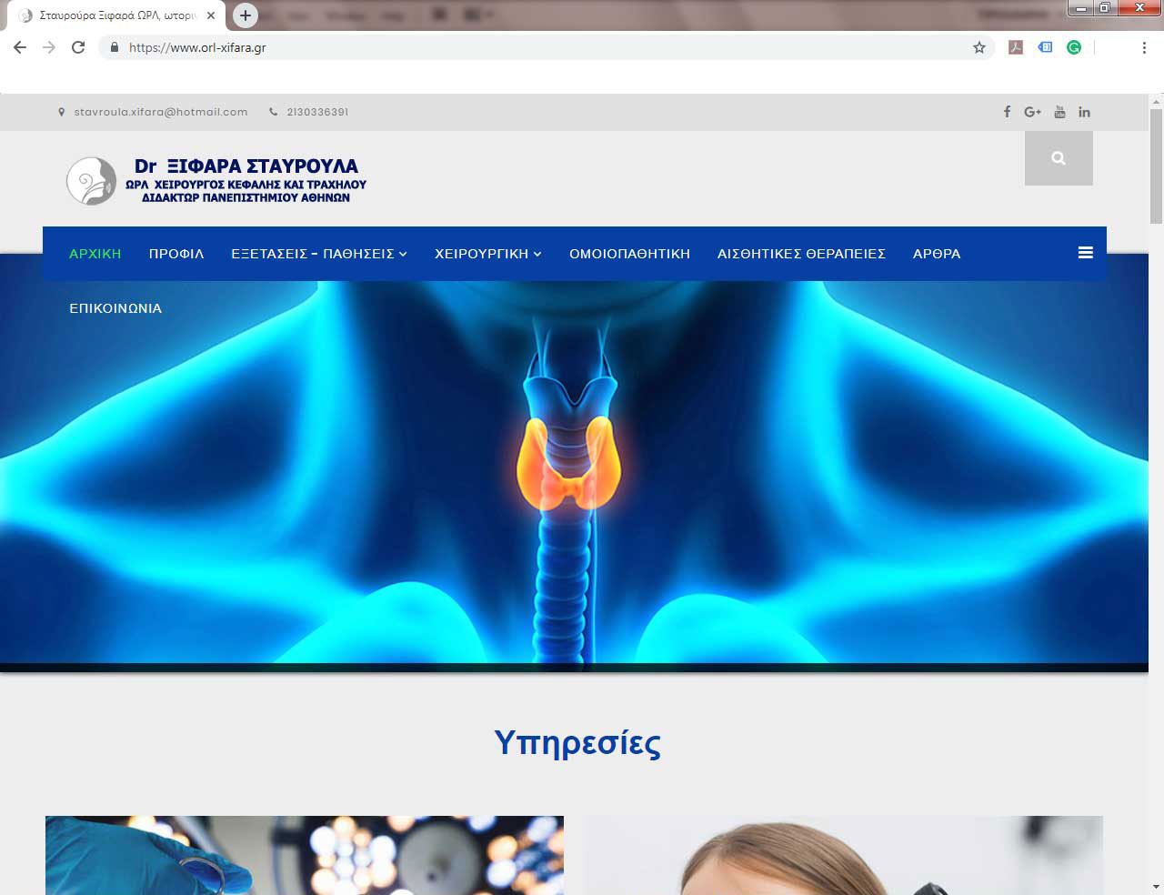
Task: Open the ΑΡΘΡΑ menu item
Action: tap(937, 254)
